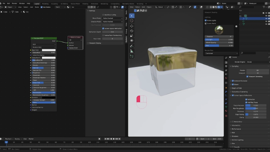Jump to the end frame of playback
Image resolution: width=270 pixels, height=152 pixels.
[120, 139]
